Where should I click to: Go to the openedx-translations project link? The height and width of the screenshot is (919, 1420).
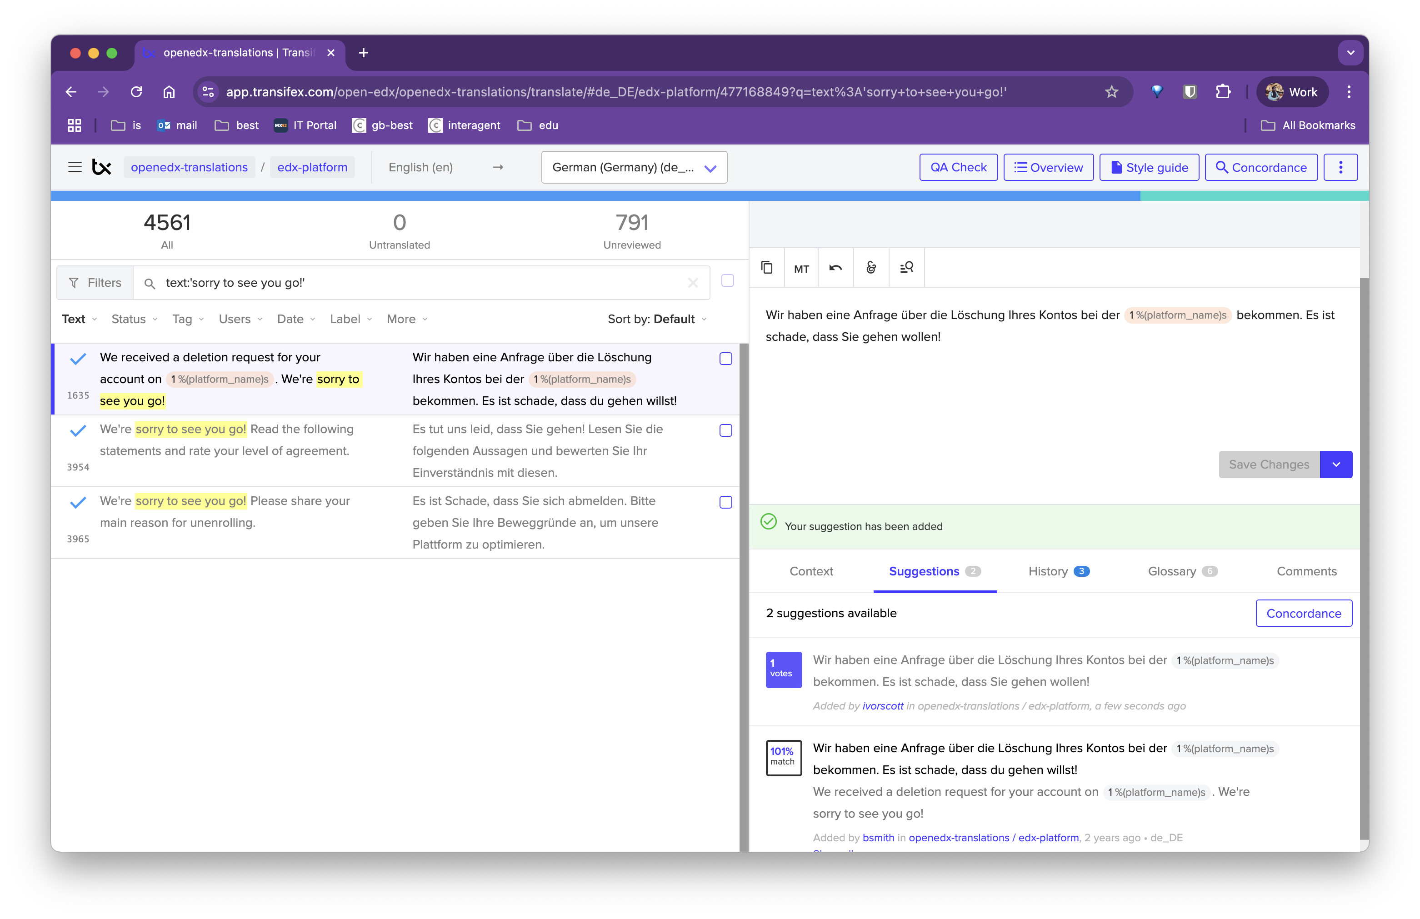(189, 167)
